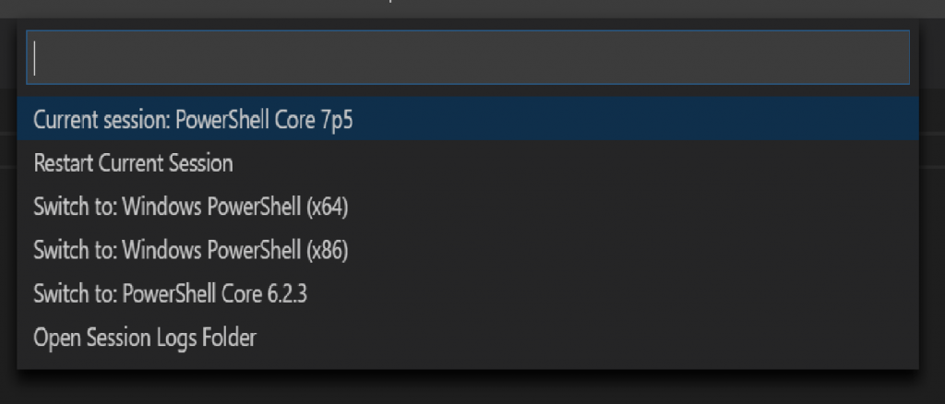Select the 64-bit Windows PowerShell option

point(468,207)
